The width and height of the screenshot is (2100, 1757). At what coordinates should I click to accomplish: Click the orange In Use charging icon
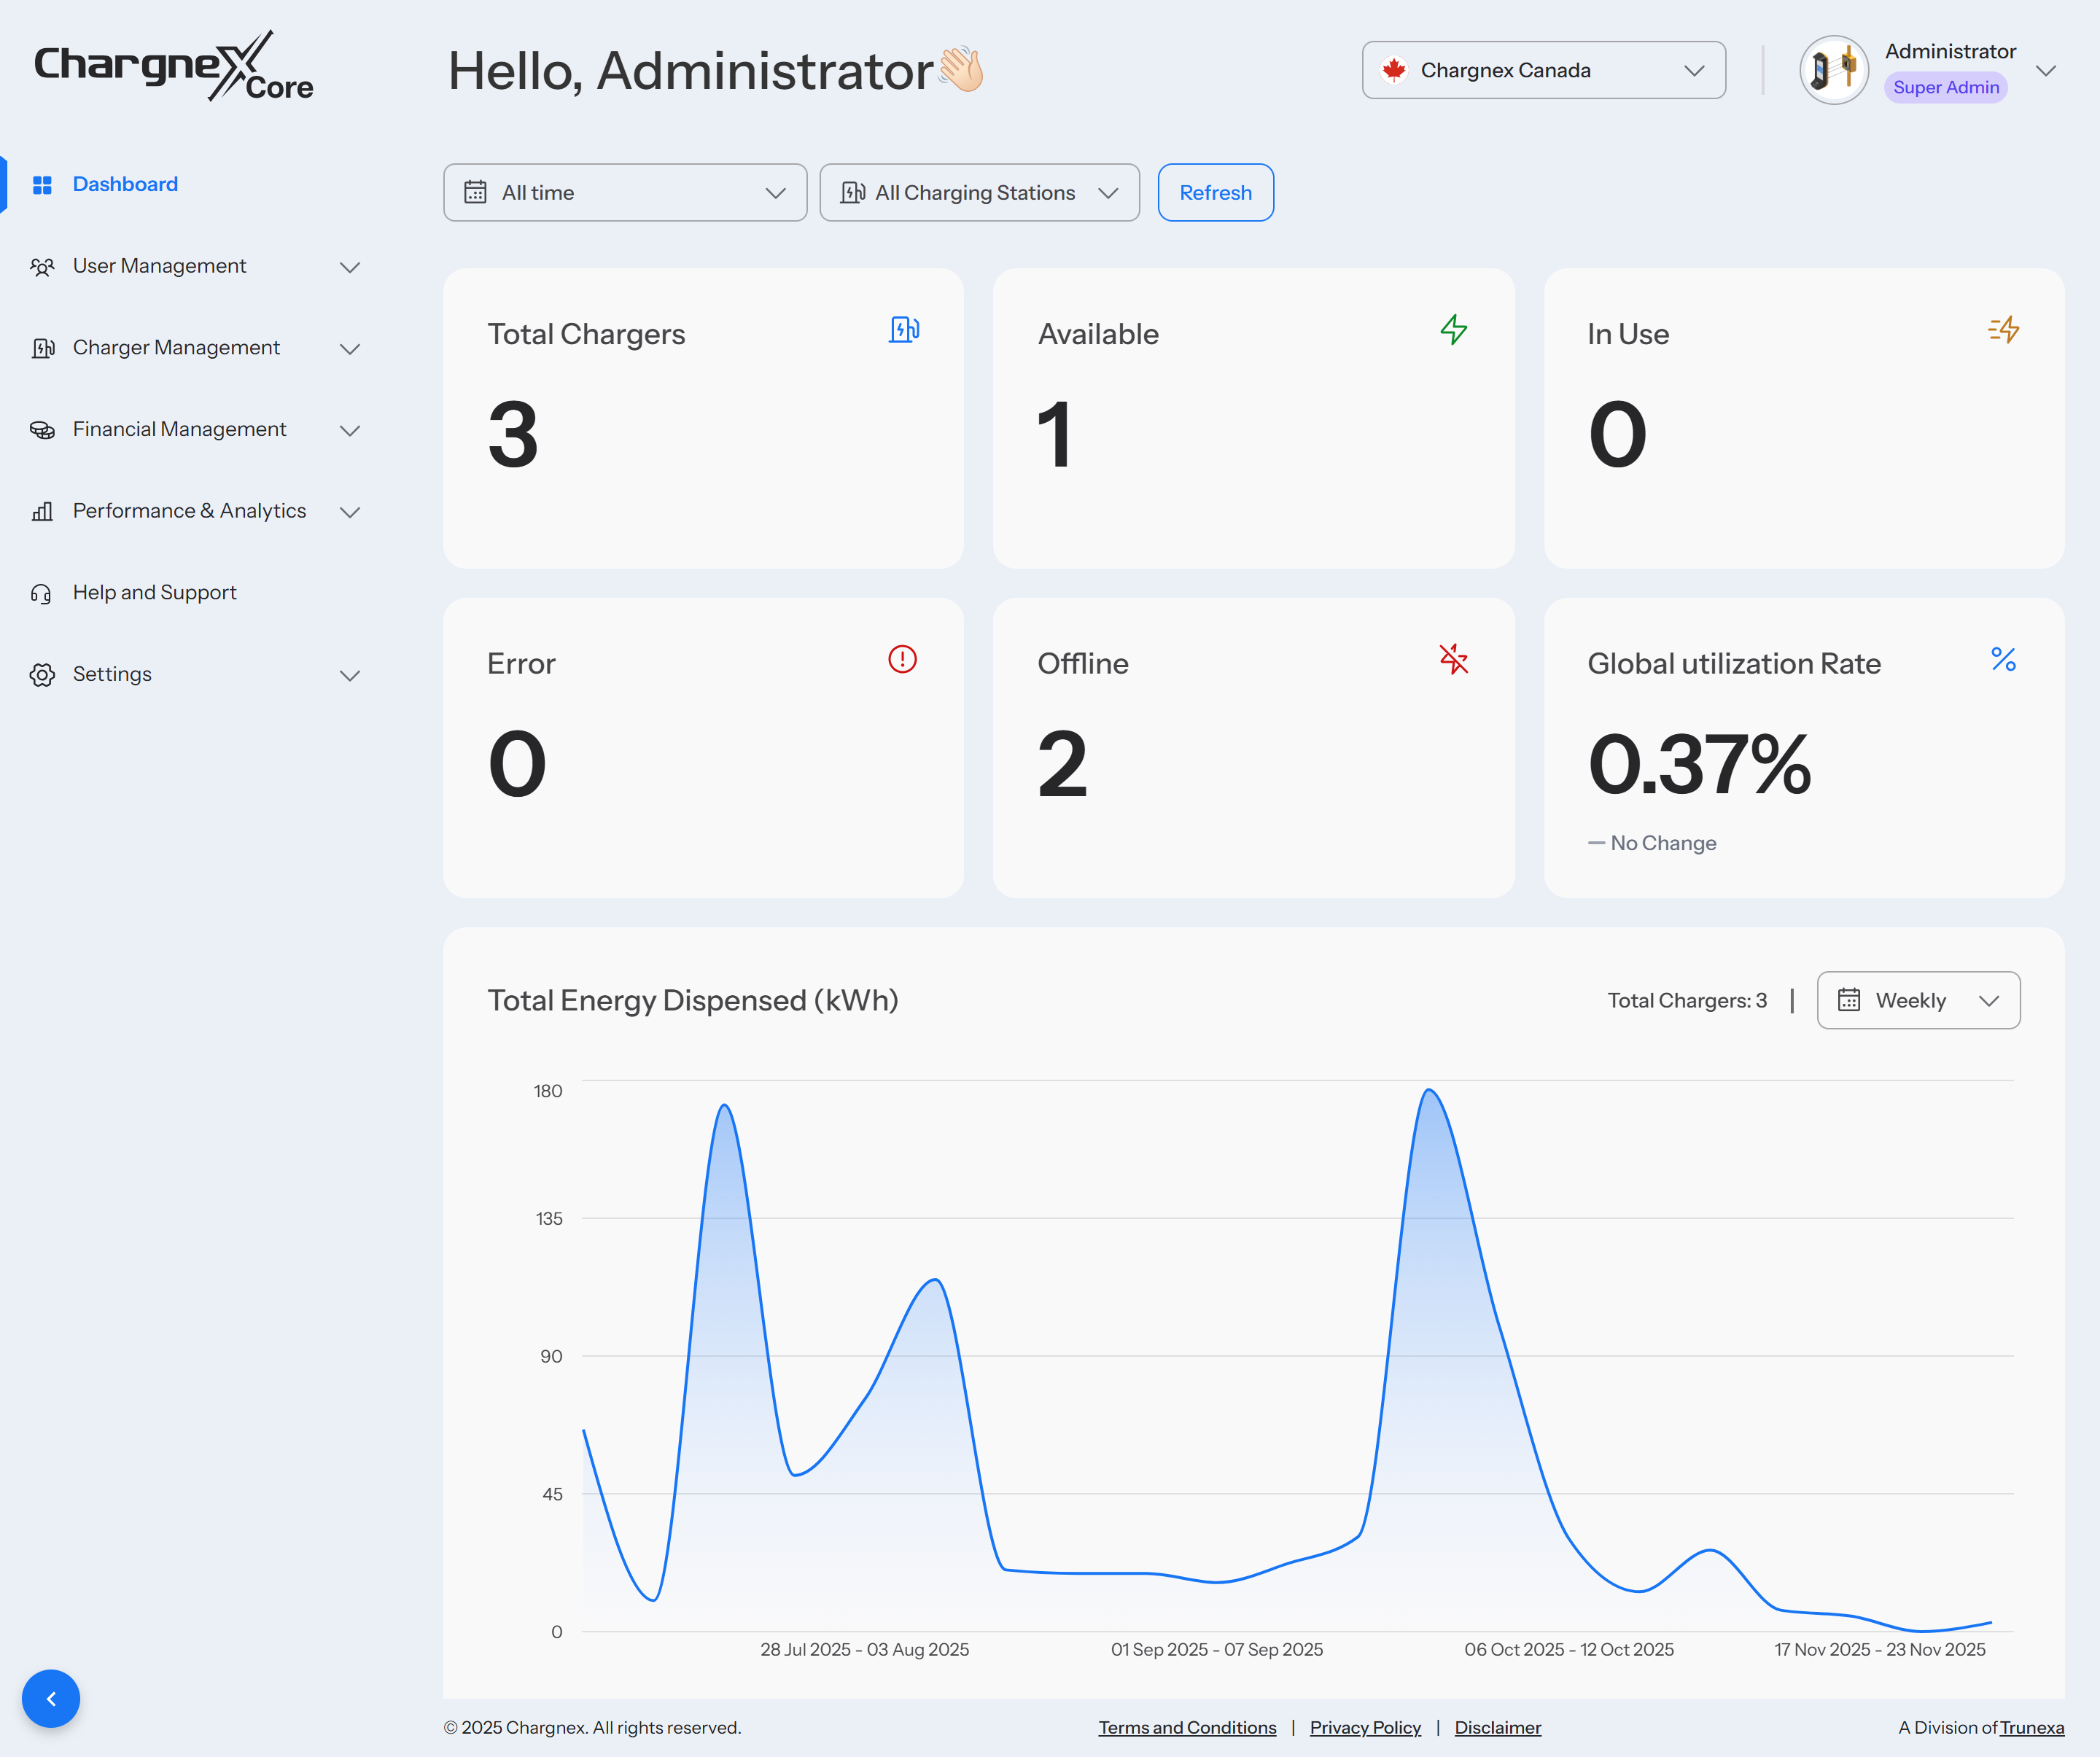2003,330
